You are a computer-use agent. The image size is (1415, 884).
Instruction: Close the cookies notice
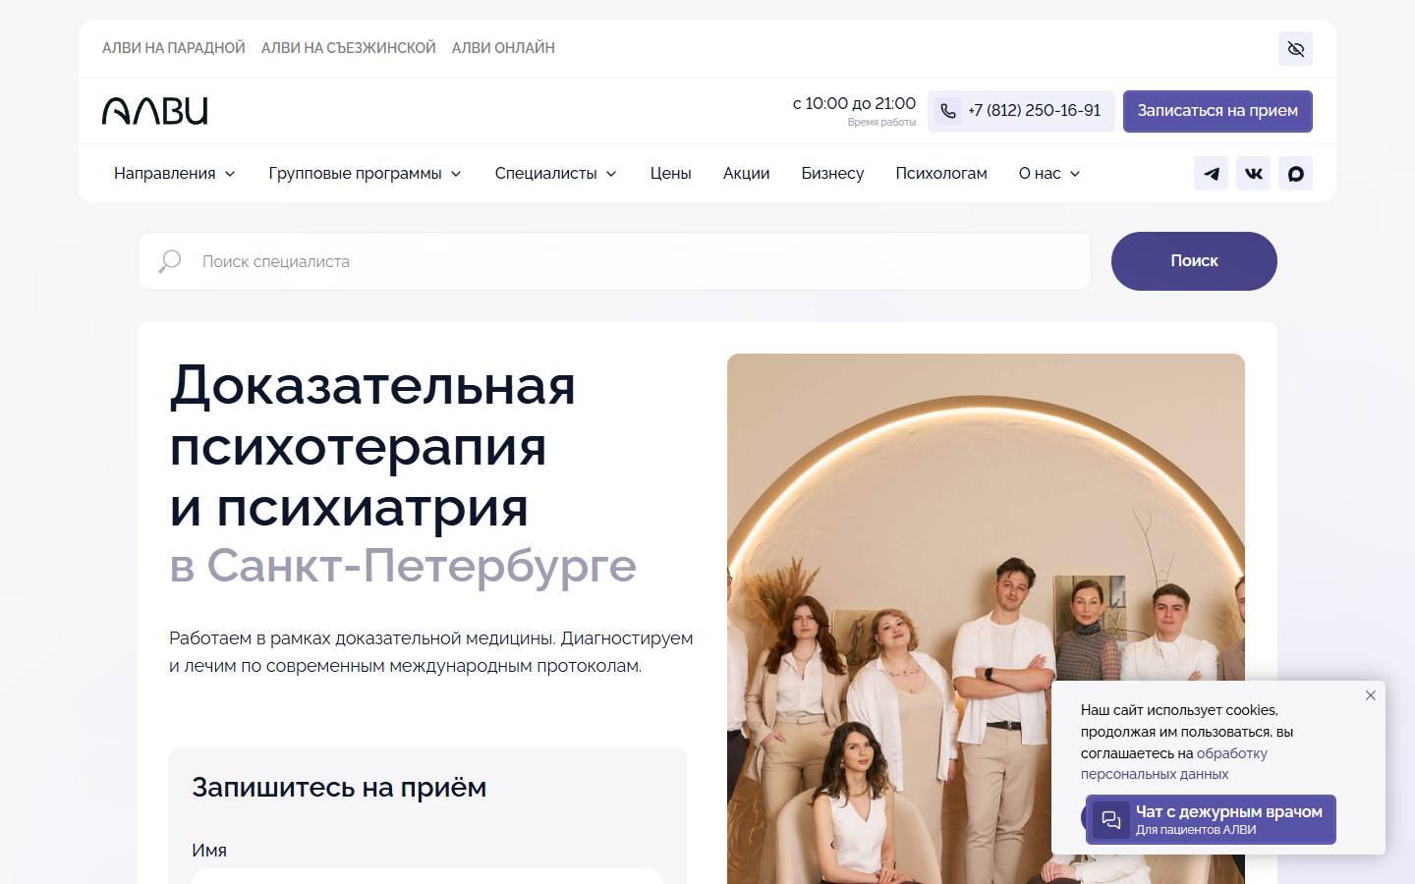1371,695
